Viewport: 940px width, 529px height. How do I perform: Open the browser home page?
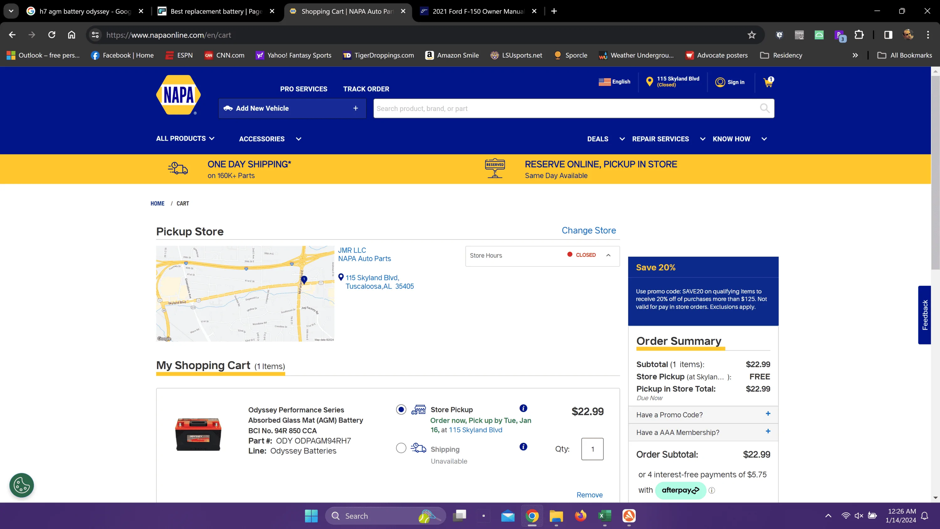(71, 35)
